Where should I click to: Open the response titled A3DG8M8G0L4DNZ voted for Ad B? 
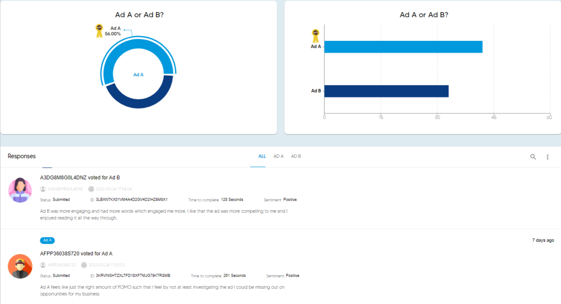click(80, 178)
